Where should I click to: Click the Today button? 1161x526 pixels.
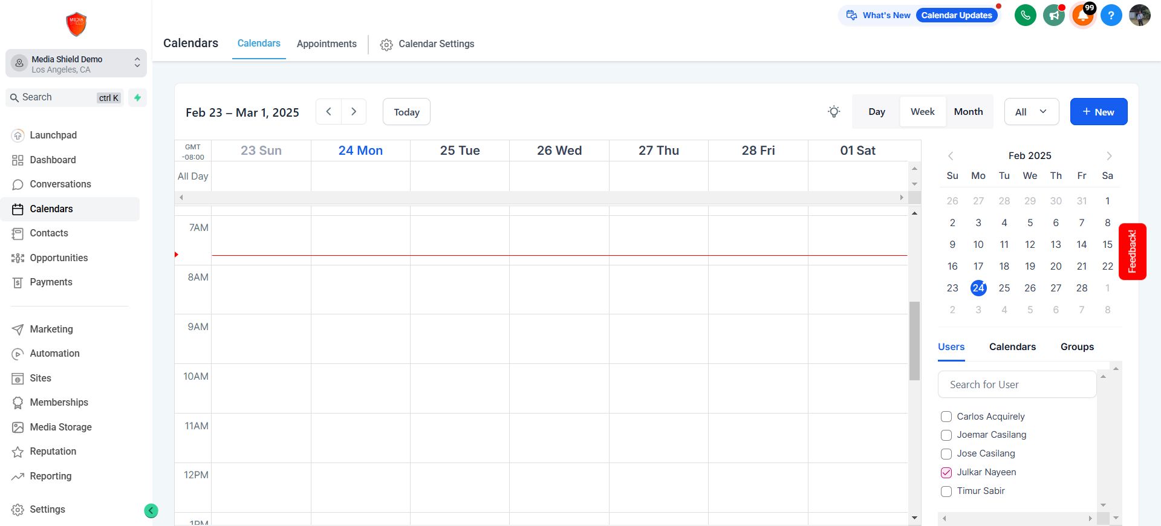tap(406, 112)
